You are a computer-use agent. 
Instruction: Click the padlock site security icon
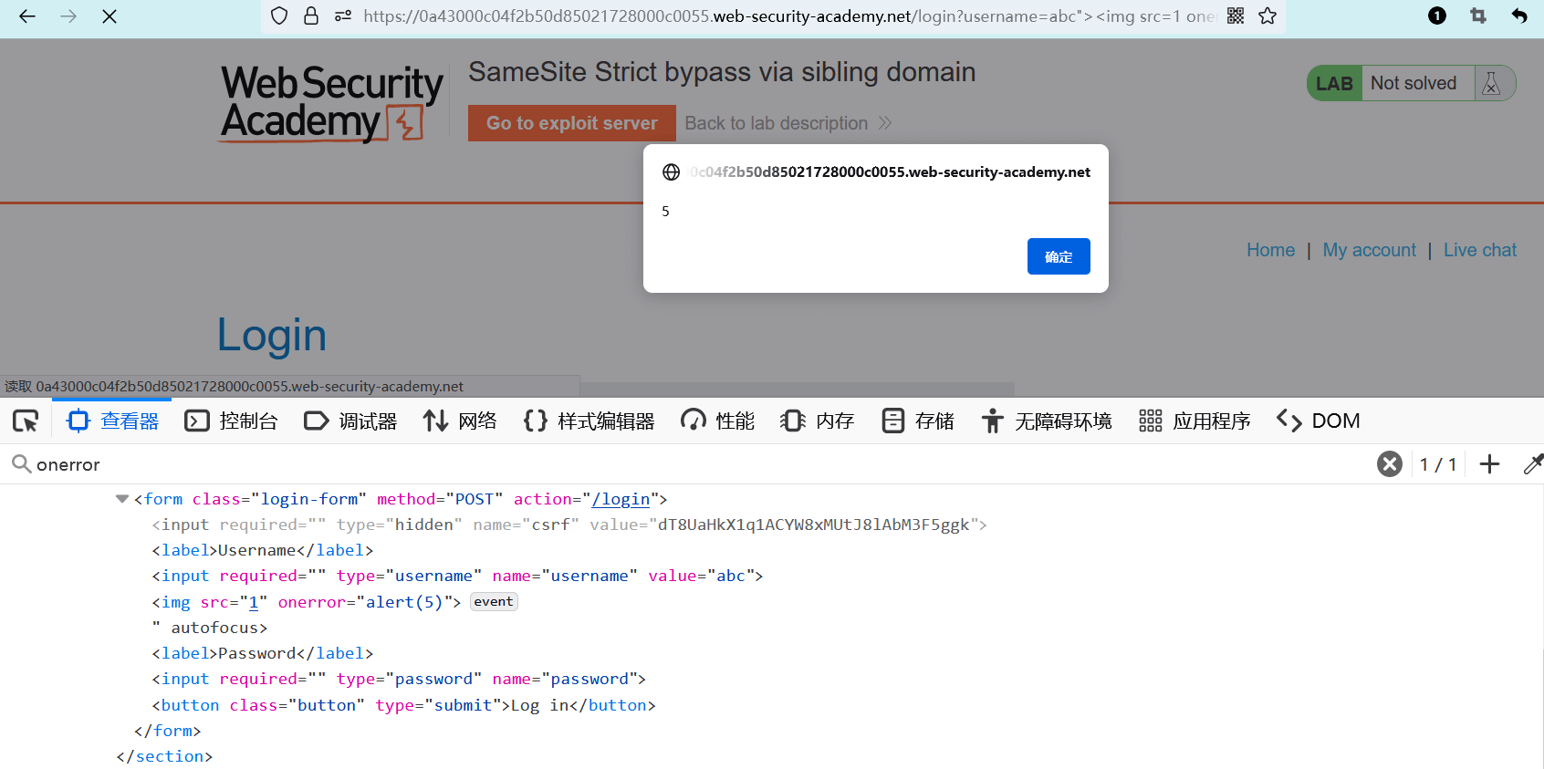point(311,16)
